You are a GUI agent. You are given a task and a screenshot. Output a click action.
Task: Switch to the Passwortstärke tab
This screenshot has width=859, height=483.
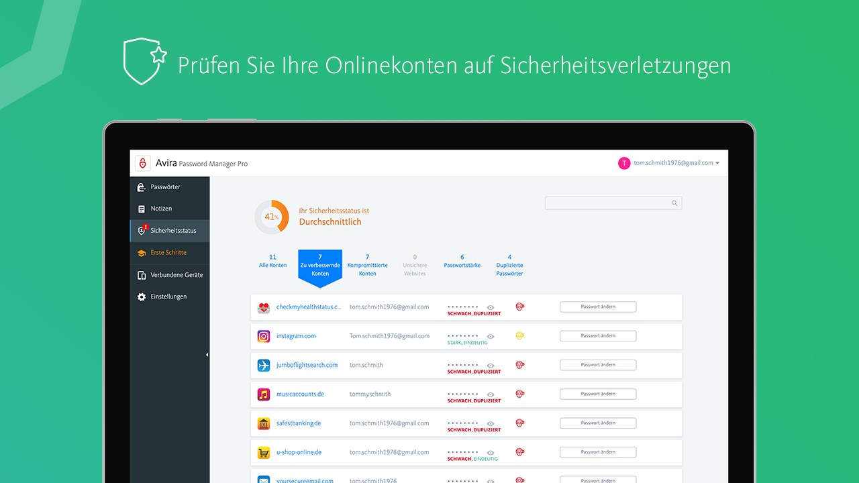click(462, 261)
